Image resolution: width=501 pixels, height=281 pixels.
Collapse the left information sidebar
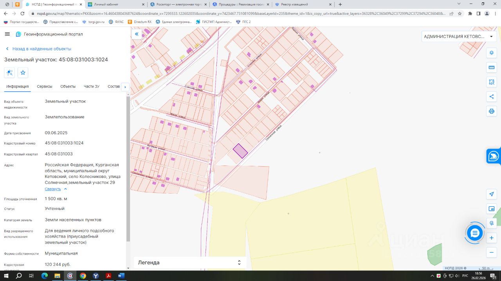[x=137, y=34]
